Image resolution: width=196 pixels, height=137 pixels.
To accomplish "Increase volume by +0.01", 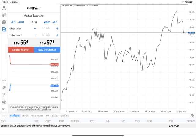I will 47,22.
